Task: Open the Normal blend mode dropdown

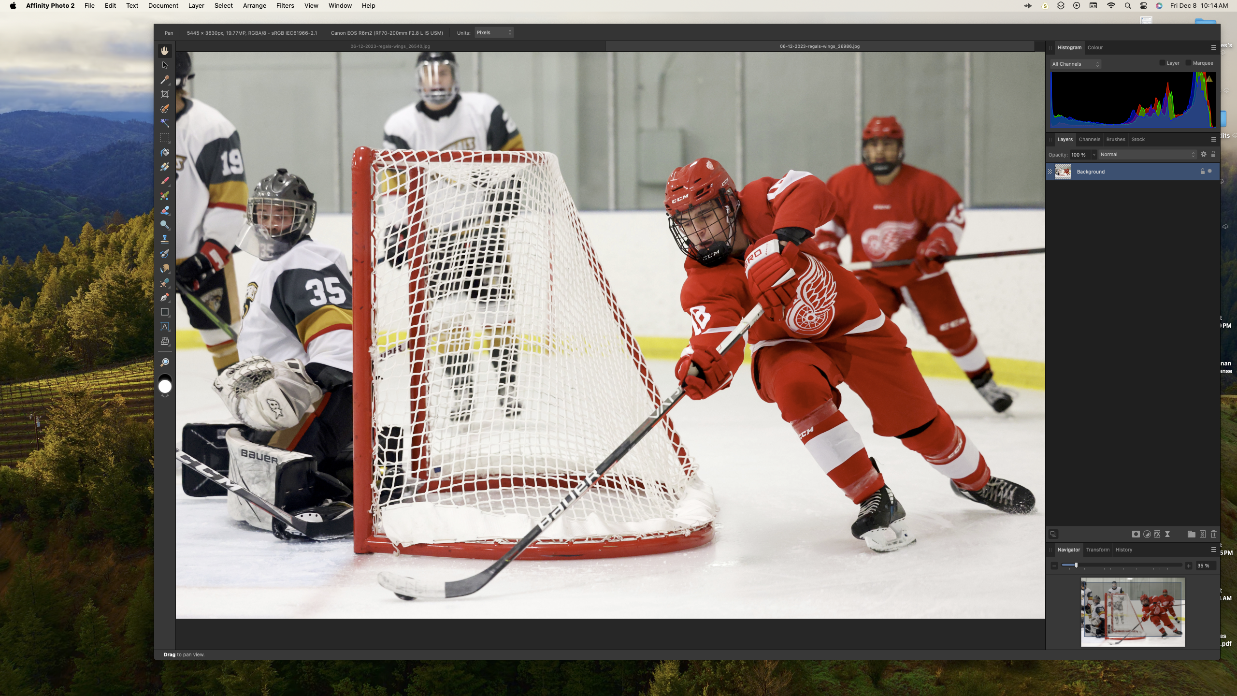Action: [x=1147, y=154]
